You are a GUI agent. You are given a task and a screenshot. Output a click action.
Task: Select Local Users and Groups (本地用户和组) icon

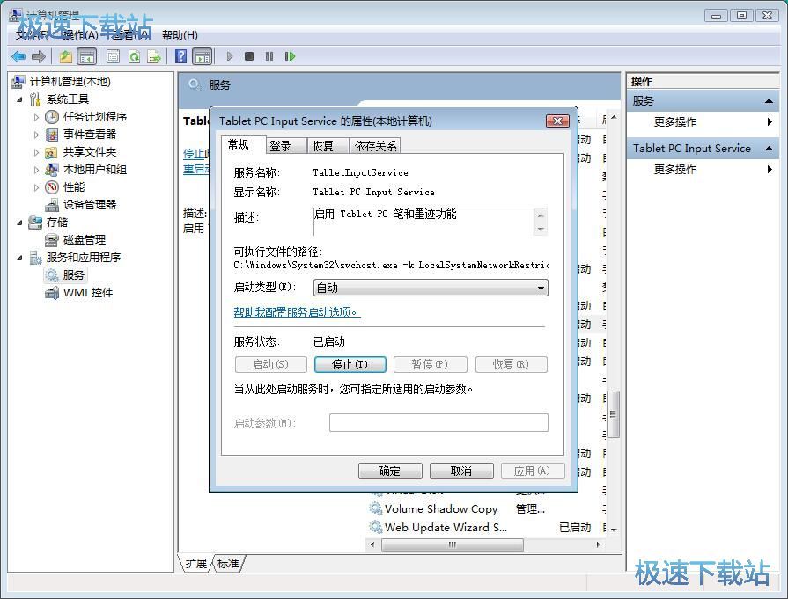tap(52, 170)
